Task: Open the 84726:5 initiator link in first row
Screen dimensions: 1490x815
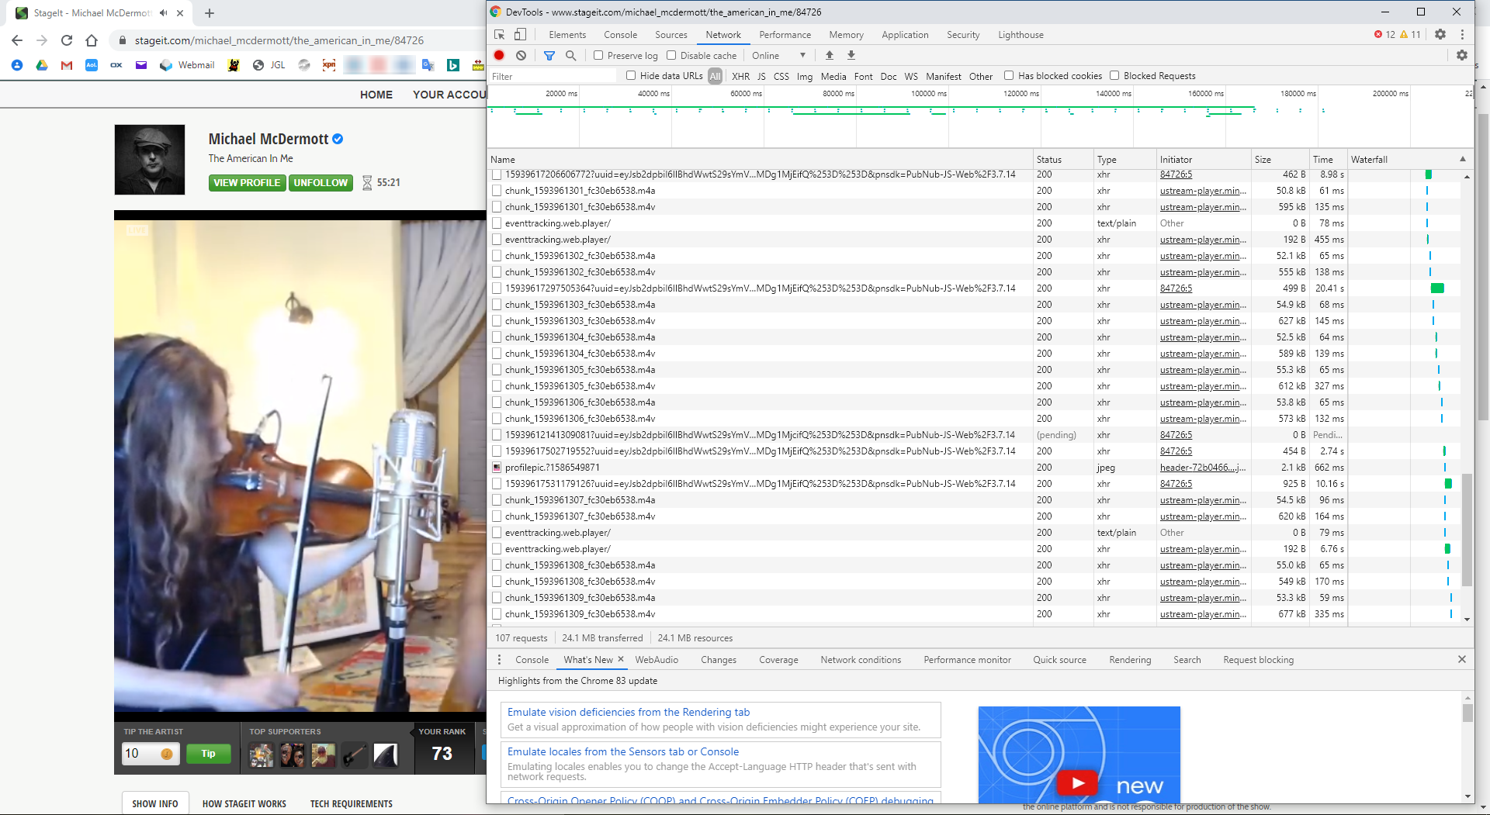Action: point(1176,174)
